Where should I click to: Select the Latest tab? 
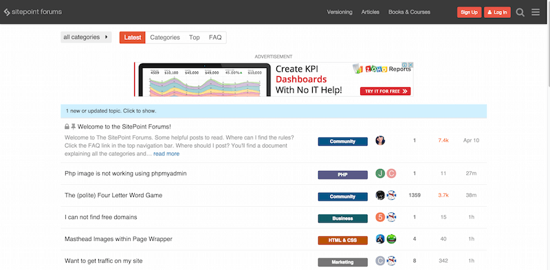[133, 38]
